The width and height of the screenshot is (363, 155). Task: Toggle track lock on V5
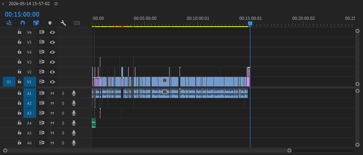(x=20, y=42)
